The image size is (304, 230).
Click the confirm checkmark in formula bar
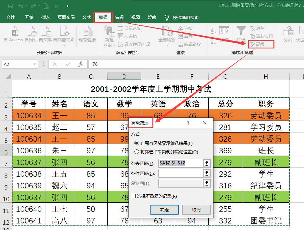(68, 64)
